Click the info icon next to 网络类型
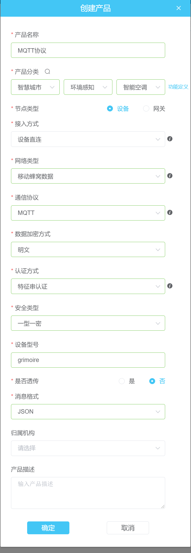The height and width of the screenshot is (553, 191). 170,176
